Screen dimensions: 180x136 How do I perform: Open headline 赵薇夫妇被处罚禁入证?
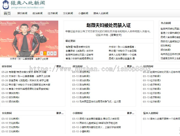(x=108, y=25)
